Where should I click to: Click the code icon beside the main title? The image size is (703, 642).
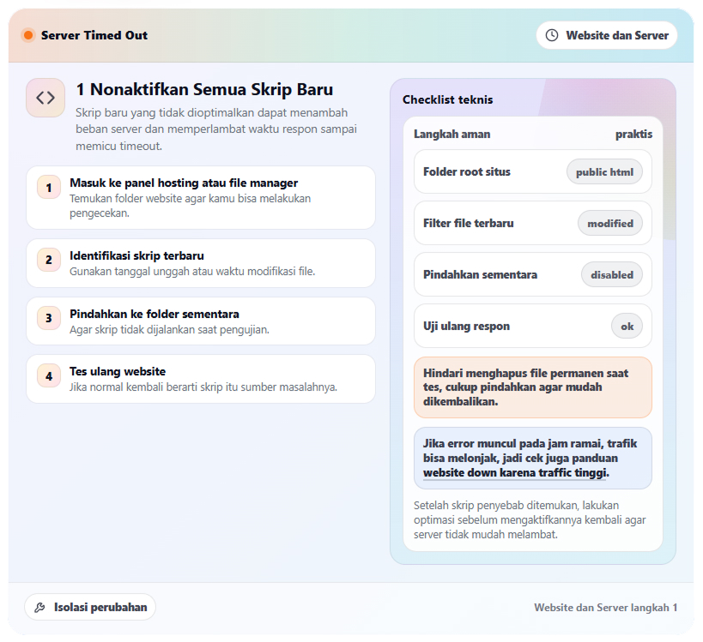tap(45, 97)
